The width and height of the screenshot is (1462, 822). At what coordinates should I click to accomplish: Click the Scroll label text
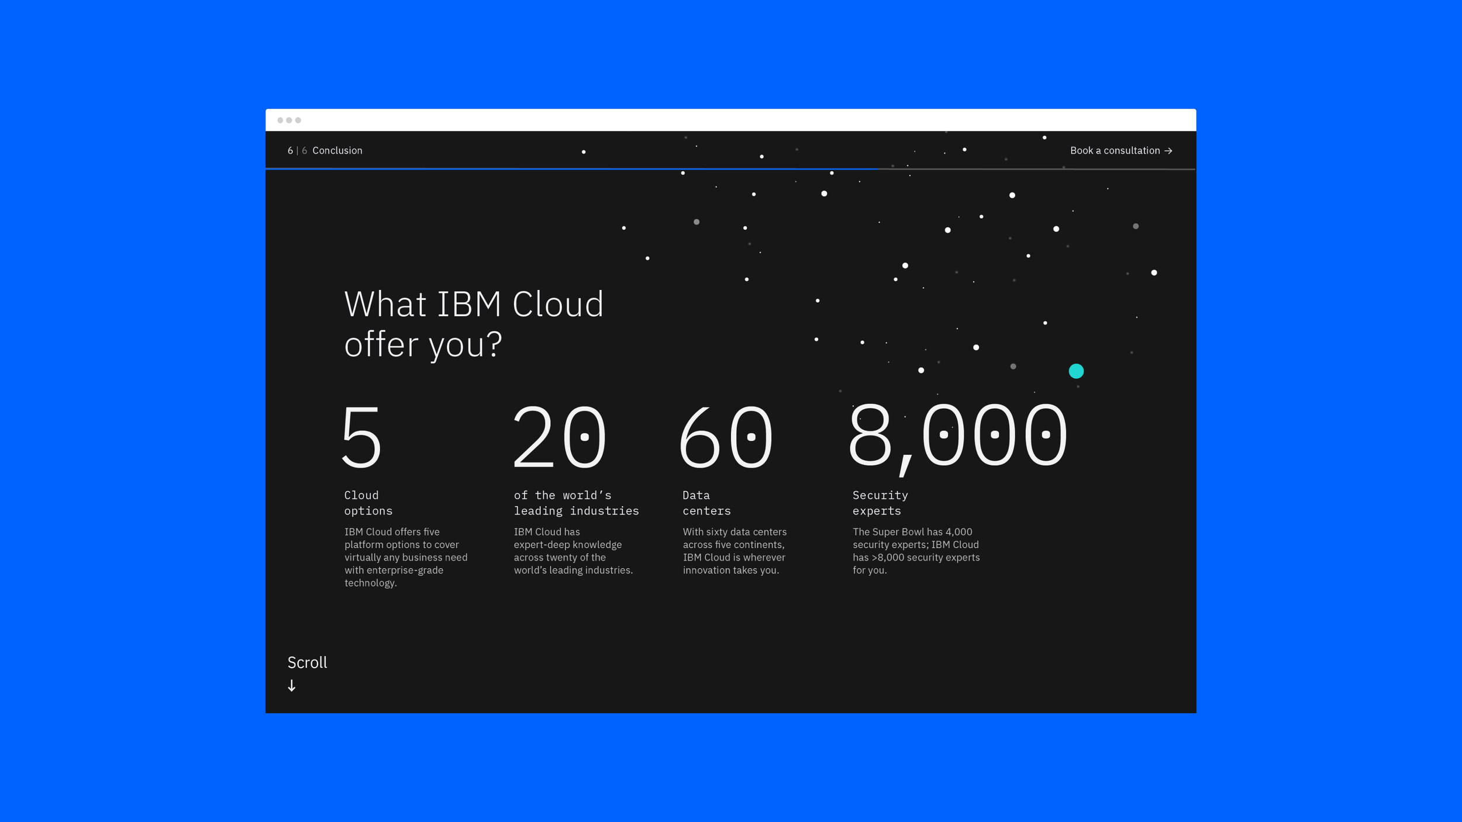307,662
